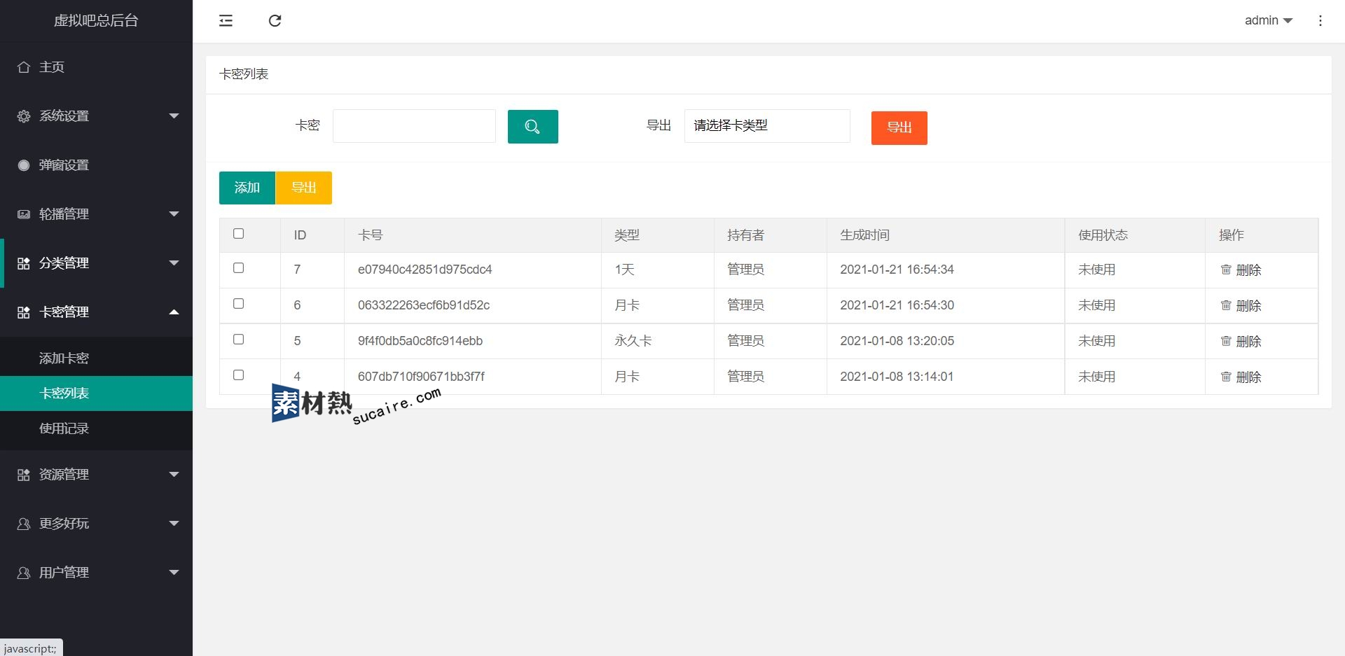Click the green magnifier search button

532,127
